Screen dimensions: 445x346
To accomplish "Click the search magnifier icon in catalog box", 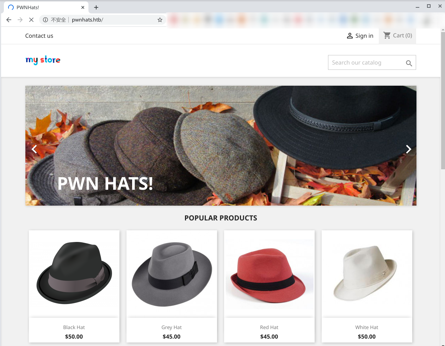I will pyautogui.click(x=409, y=63).
